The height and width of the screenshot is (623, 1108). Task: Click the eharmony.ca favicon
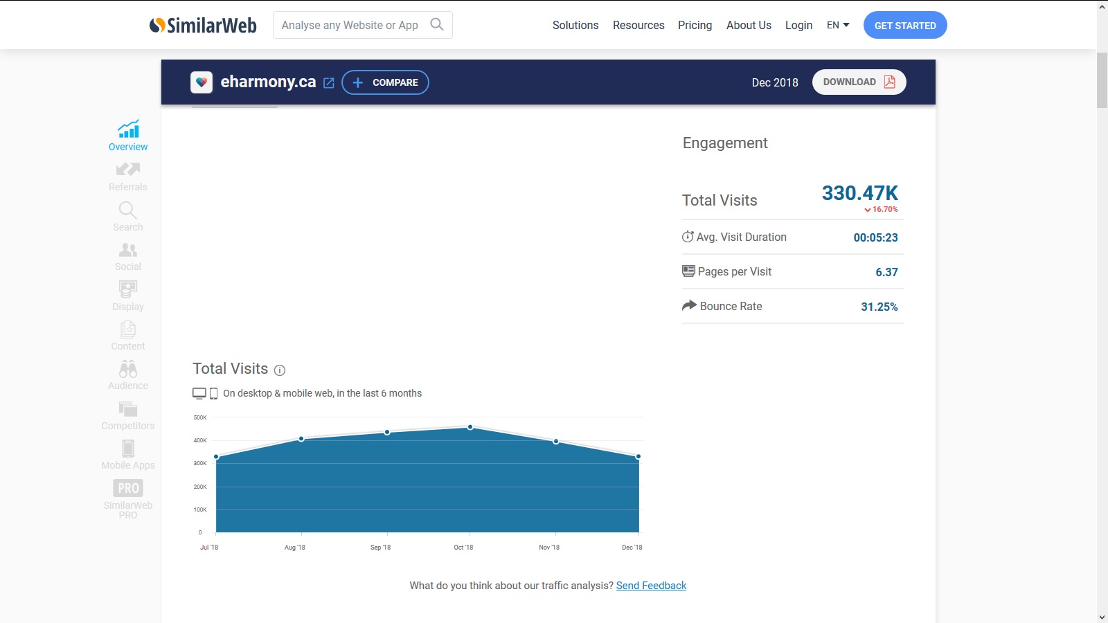coord(202,82)
